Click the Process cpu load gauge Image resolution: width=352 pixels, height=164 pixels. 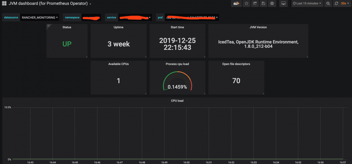177,81
